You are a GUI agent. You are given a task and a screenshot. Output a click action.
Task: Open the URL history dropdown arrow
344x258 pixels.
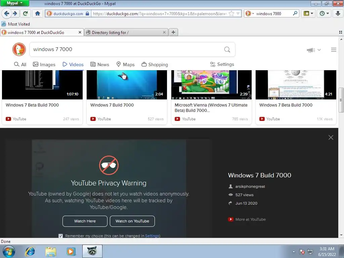tap(238, 13)
